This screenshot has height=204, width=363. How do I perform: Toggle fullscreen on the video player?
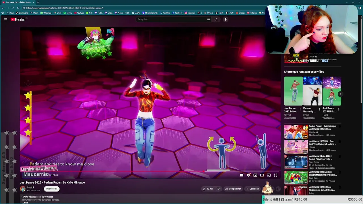click(x=276, y=175)
